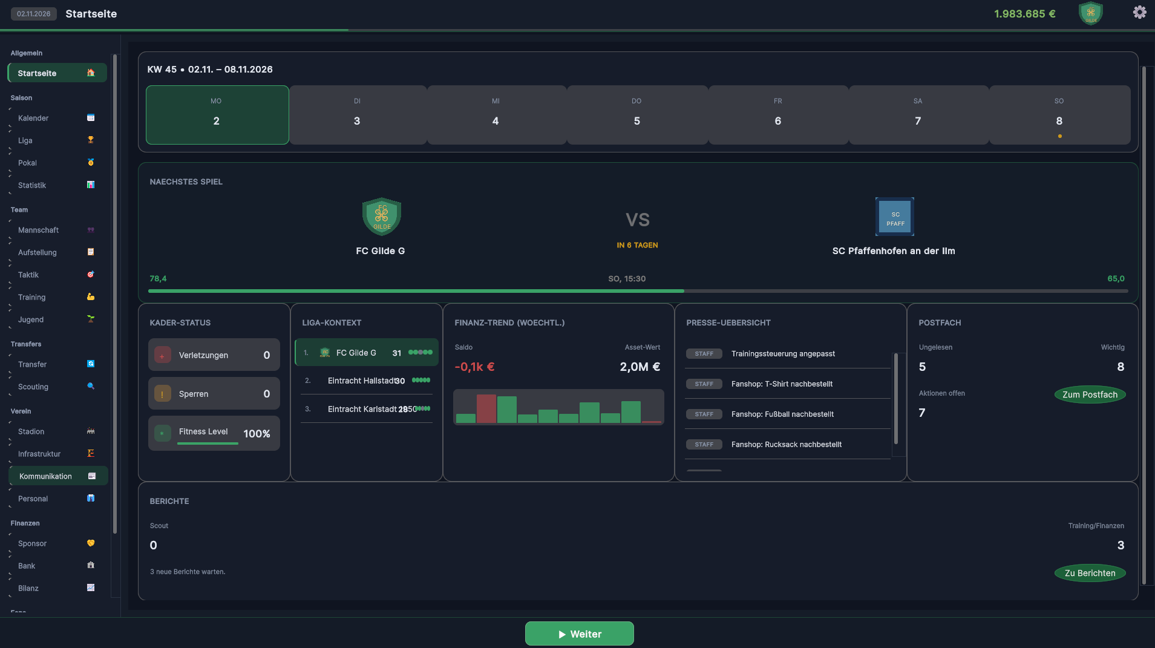
Task: Open Sponsor menu entry
Action: [x=57, y=543]
